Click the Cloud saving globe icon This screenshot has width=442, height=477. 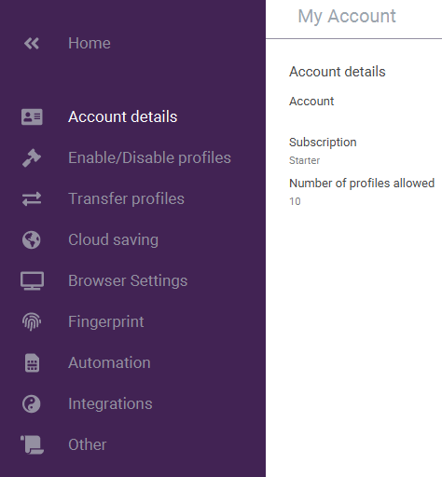[32, 239]
